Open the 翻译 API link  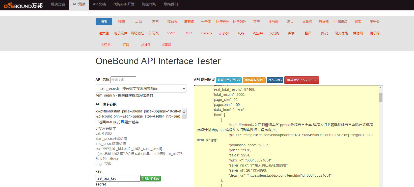(x=308, y=33)
